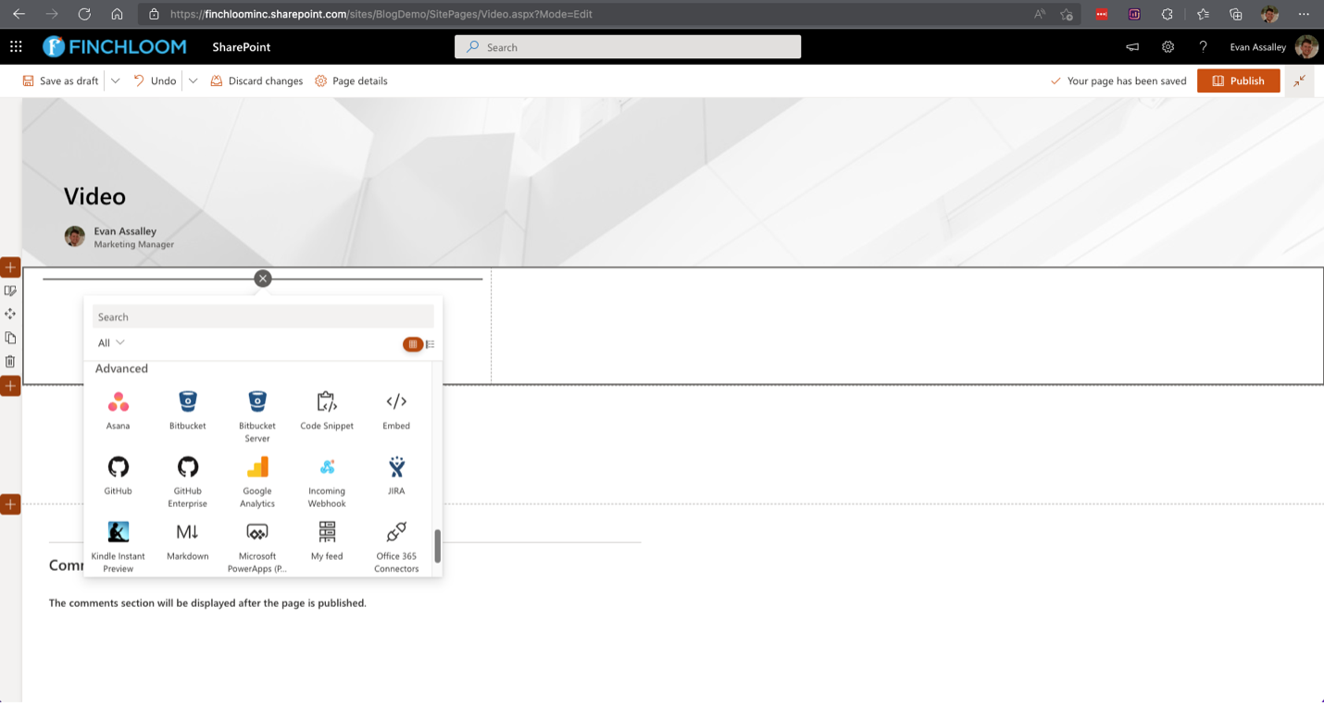Open the Undo dropdown arrow
Screen dimensions: 1324x706
(x=193, y=81)
